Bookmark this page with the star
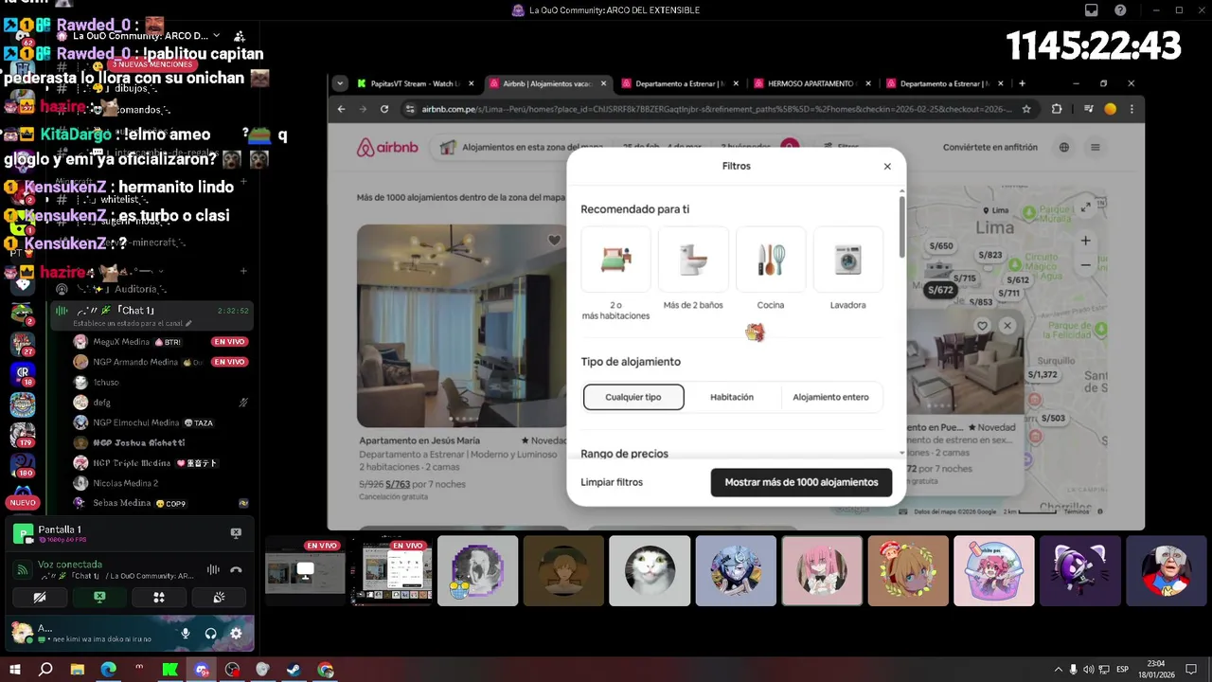Viewport: 1212px width, 682px height. pos(1026,109)
